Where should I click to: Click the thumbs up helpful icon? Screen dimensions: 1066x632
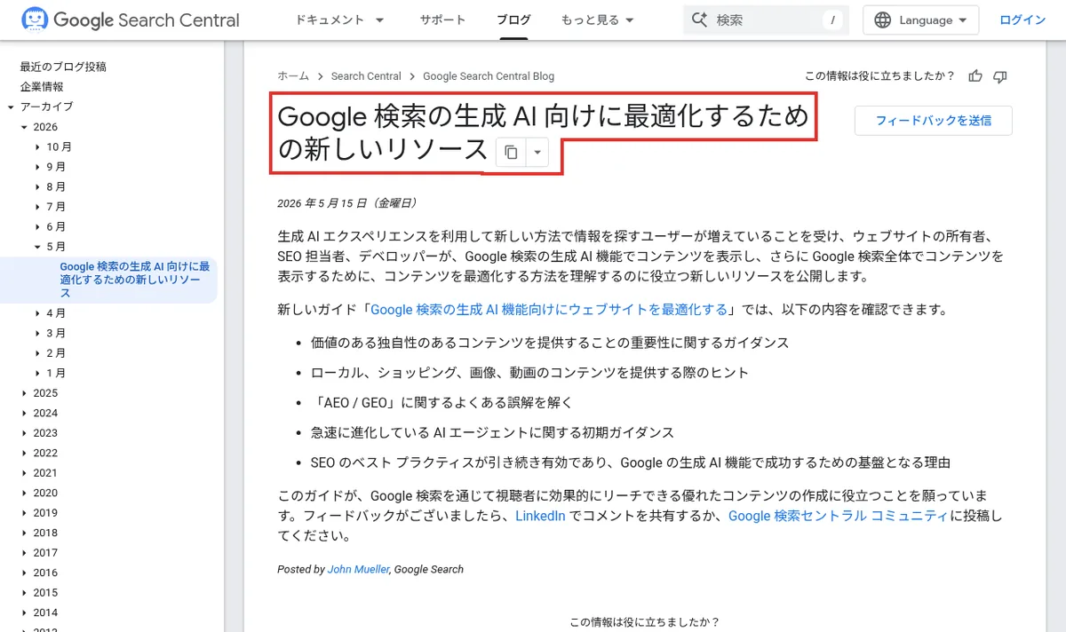[975, 76]
